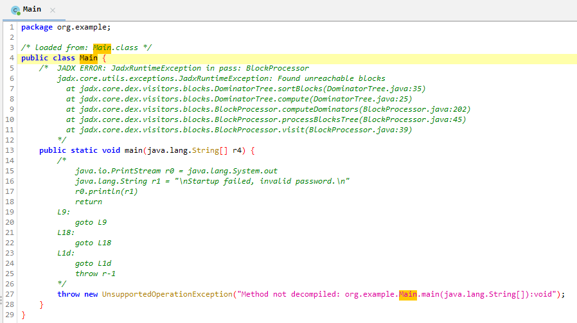577x323 pixels.
Task: Close the Main tab
Action: click(x=53, y=10)
